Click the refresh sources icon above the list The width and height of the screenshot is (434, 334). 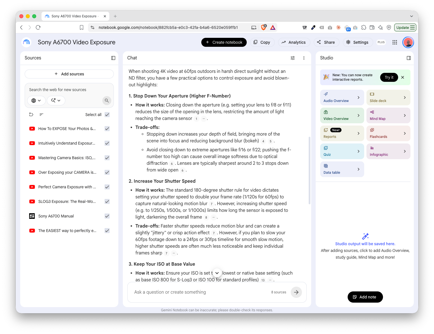[x=31, y=115]
